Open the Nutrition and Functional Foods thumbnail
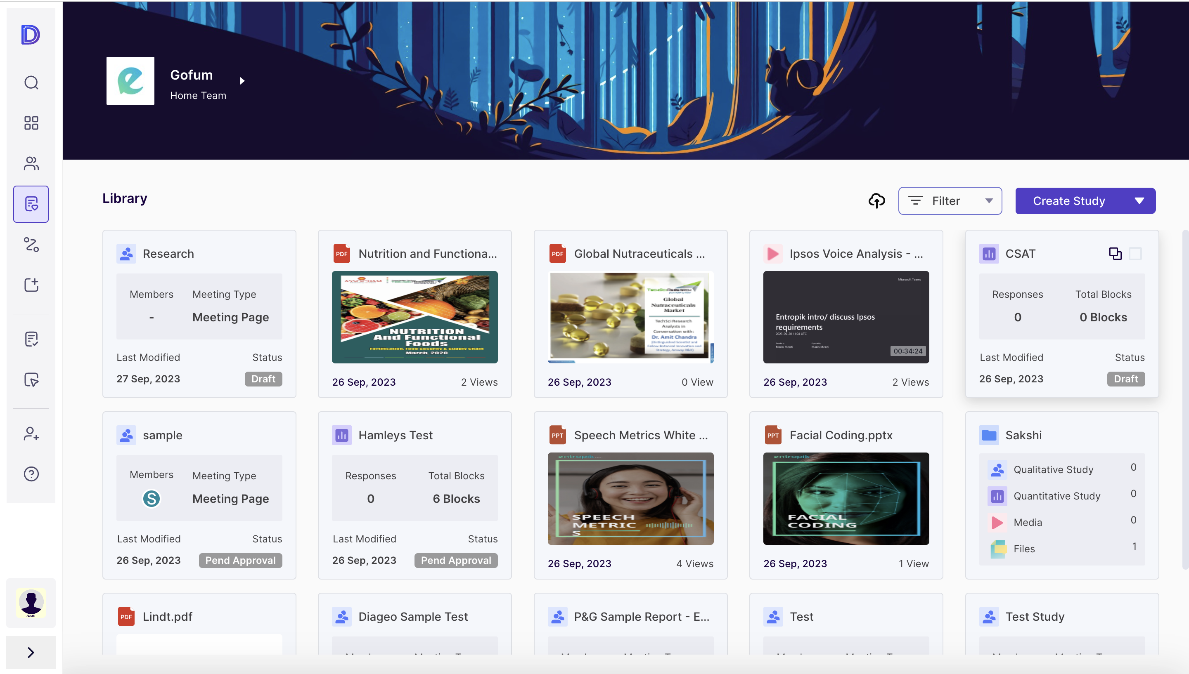 pyautogui.click(x=414, y=317)
